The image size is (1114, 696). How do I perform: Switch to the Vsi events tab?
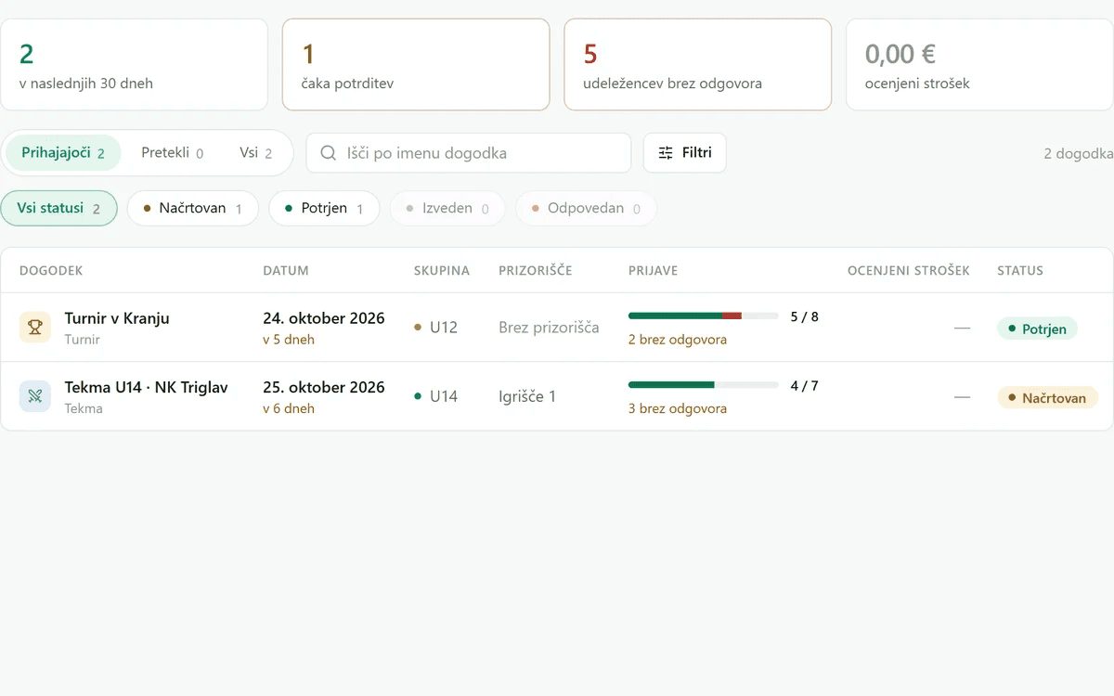click(x=255, y=153)
